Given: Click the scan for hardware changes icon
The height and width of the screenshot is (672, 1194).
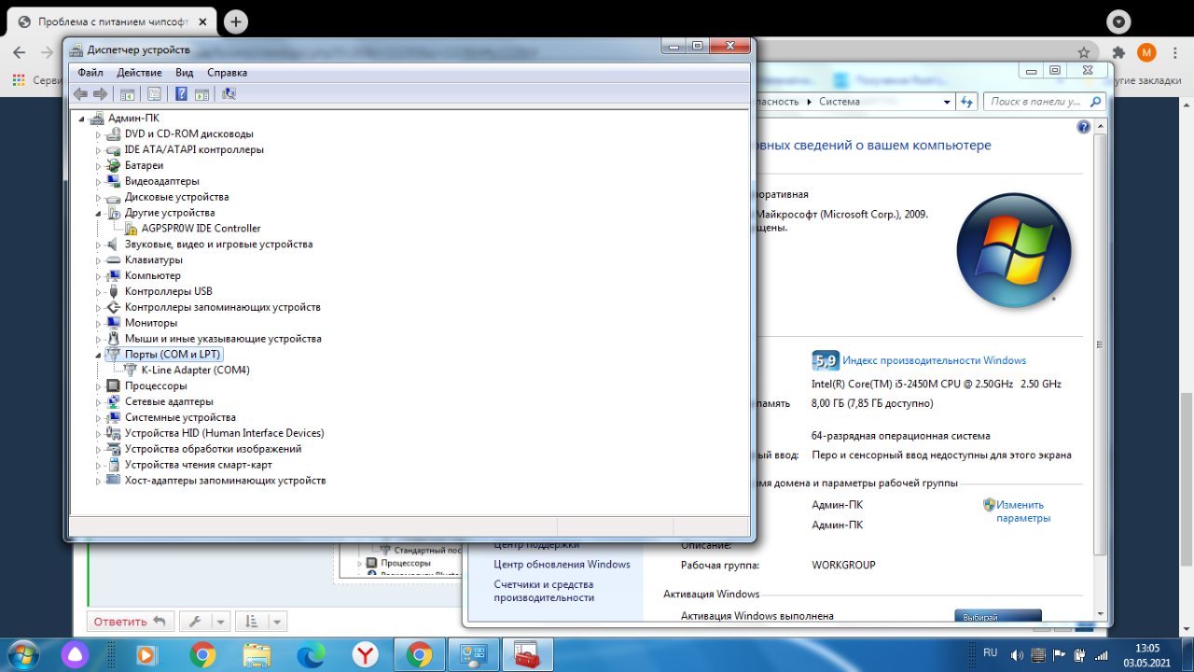Looking at the screenshot, I should tap(229, 93).
